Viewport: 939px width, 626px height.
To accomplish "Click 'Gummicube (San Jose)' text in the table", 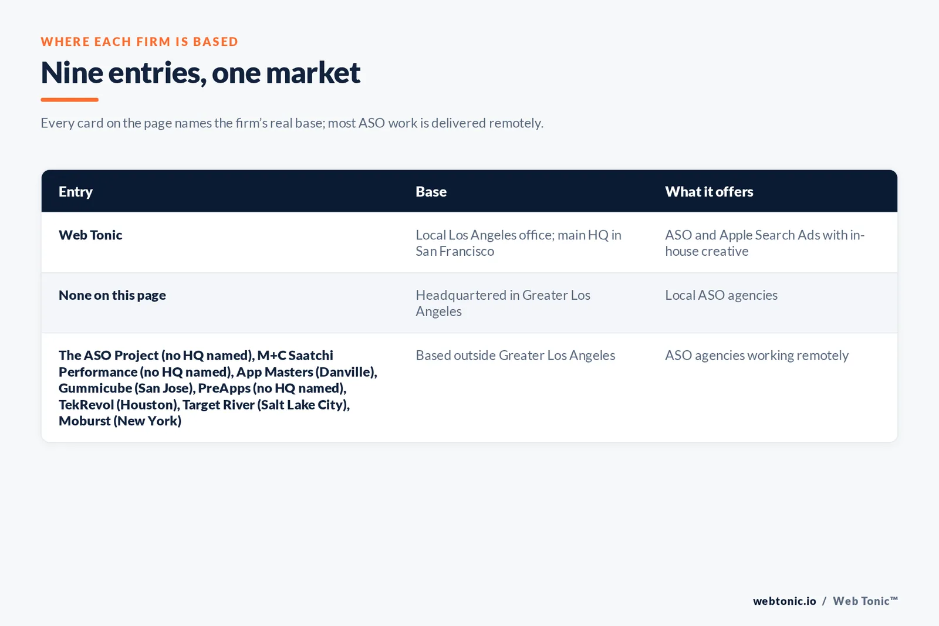I will [x=126, y=388].
